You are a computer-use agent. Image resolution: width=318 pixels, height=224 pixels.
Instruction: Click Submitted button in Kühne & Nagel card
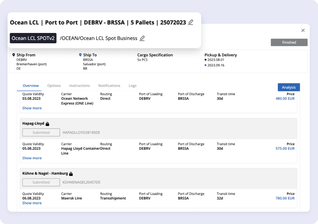pyautogui.click(x=41, y=182)
